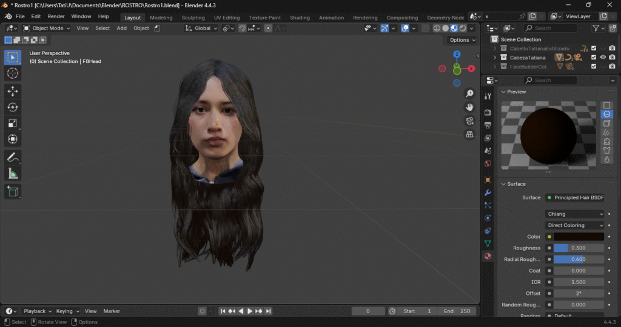Toggle camera view from viewport gizmo
This screenshot has width=621, height=327.
pyautogui.click(x=469, y=121)
